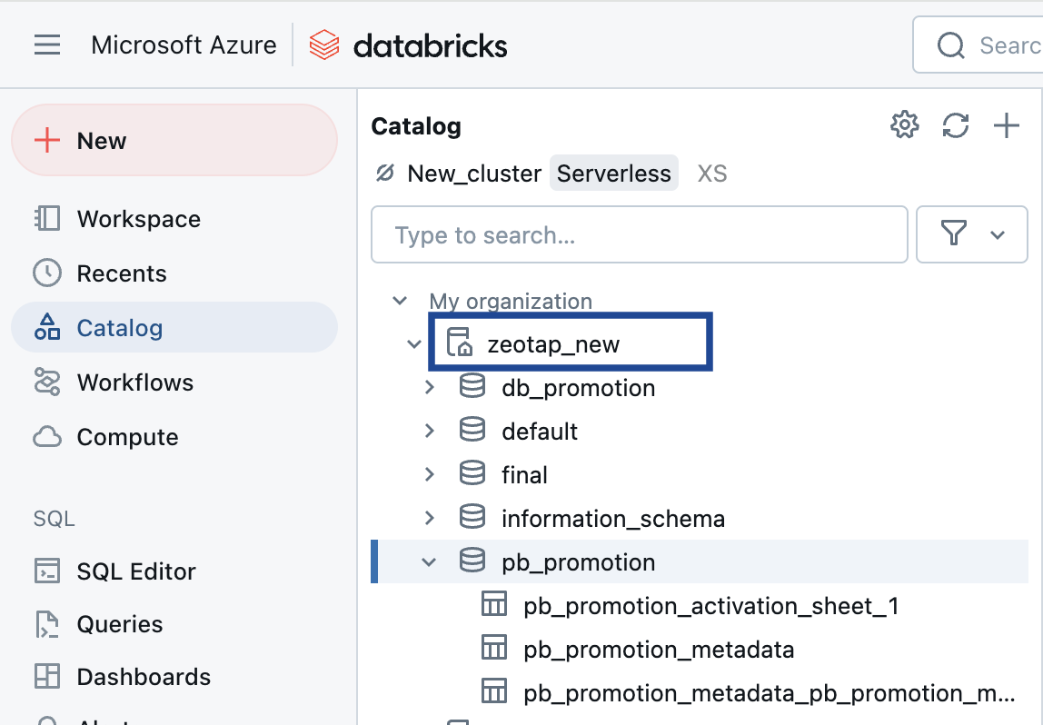The image size is (1043, 725).
Task: Click the New button
Action: click(x=174, y=141)
